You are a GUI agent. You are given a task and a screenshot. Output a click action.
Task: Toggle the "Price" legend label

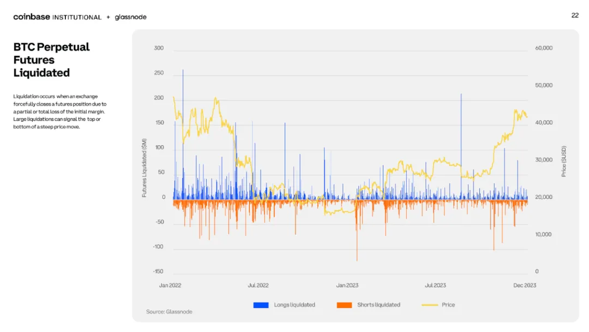(x=448, y=305)
